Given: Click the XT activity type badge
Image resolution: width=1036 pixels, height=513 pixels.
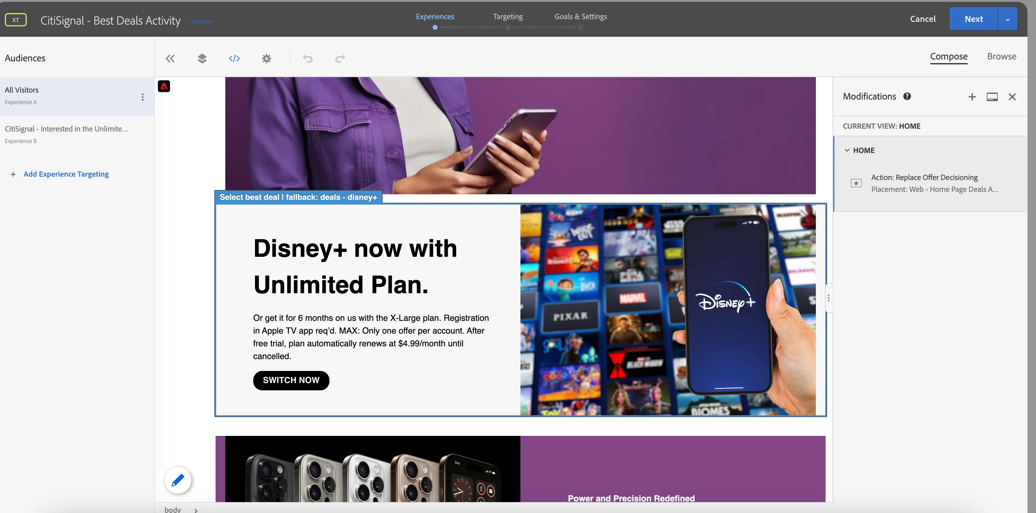Looking at the screenshot, I should (x=16, y=20).
